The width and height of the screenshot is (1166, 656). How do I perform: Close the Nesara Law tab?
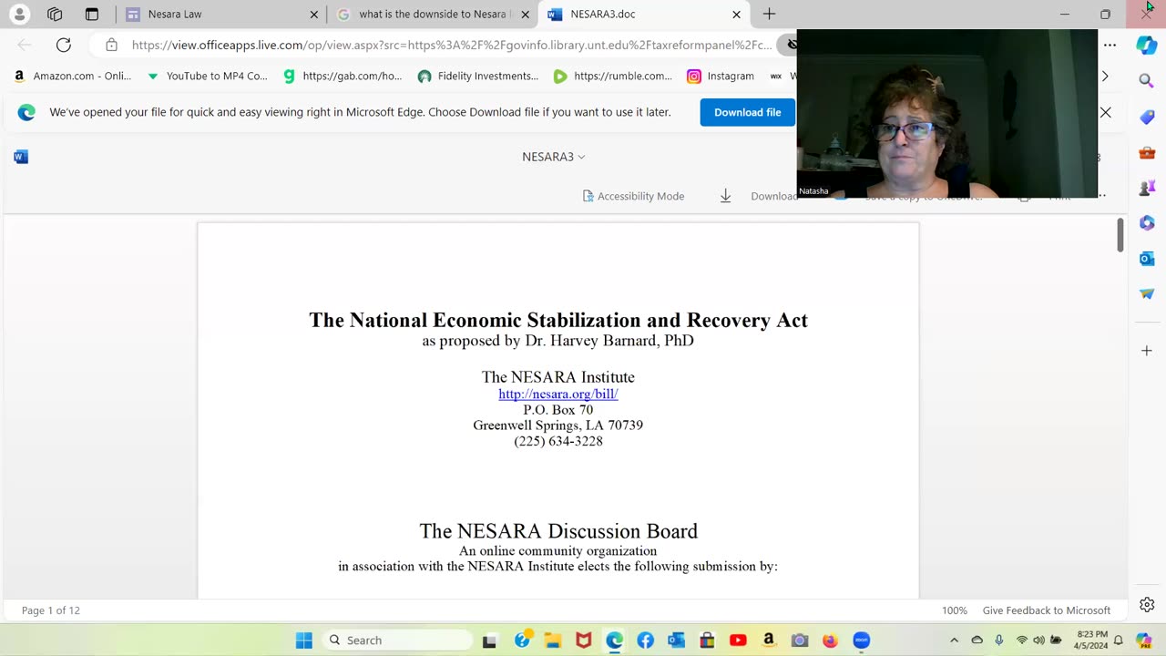click(314, 15)
